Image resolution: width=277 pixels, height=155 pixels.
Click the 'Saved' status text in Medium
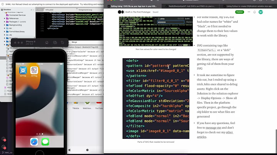pos(155,12)
